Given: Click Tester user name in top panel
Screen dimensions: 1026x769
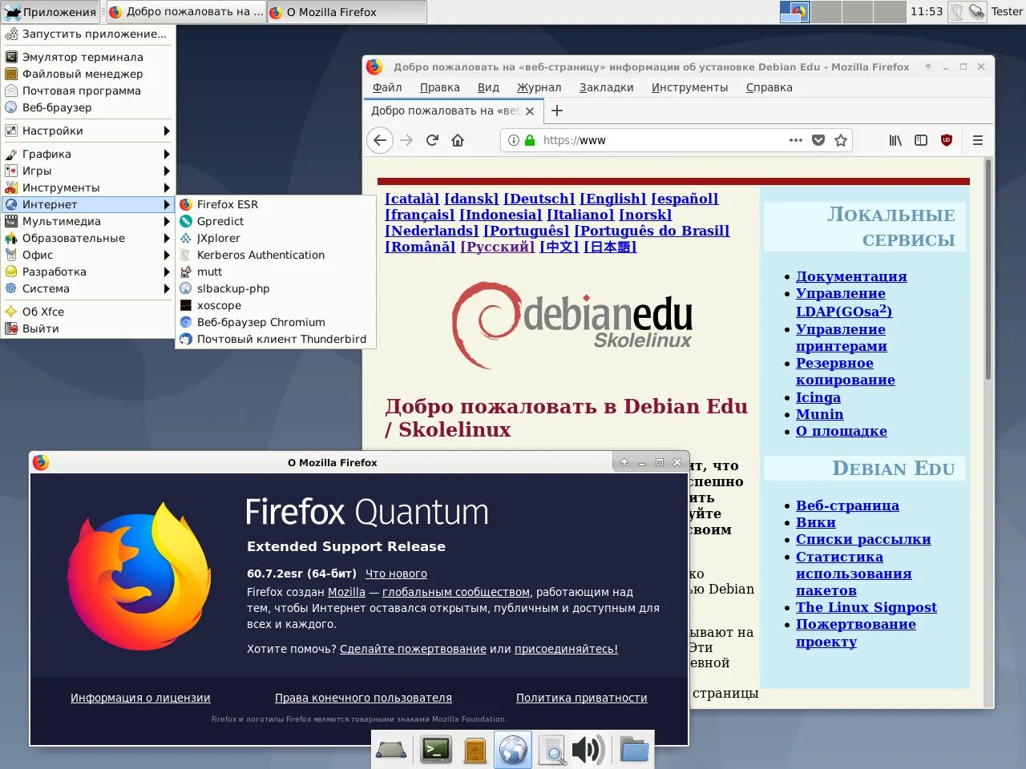Looking at the screenshot, I should coord(1007,11).
